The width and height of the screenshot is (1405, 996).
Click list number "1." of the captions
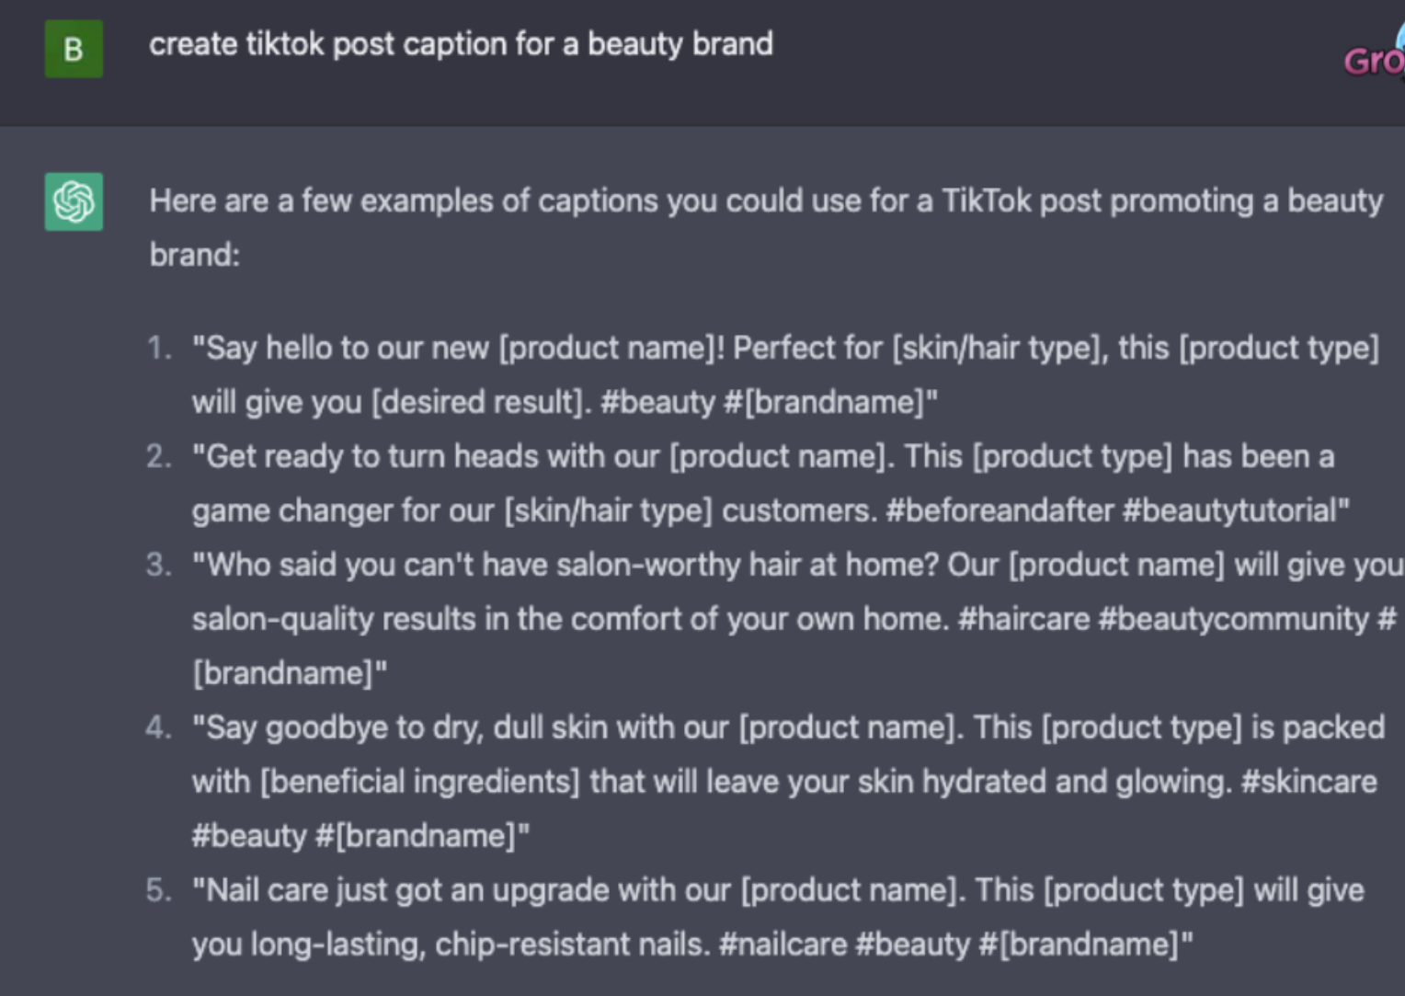(160, 349)
